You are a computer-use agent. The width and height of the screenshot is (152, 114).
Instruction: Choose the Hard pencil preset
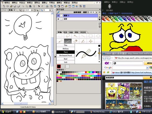tap(66, 59)
